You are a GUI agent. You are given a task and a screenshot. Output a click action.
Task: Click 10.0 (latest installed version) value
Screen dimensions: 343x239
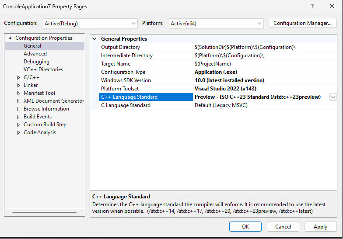229,80
